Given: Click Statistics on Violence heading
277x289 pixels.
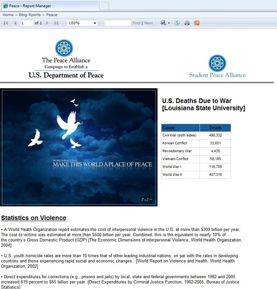Looking at the screenshot, I should coord(33,218).
